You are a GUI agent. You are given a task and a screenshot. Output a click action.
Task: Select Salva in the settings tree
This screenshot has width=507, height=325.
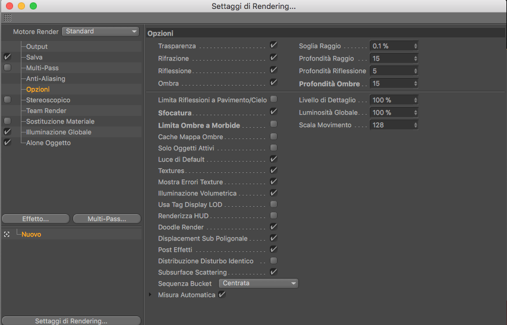[x=34, y=57]
